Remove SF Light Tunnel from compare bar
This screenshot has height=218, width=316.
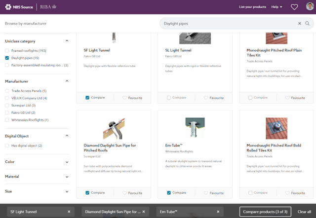(x=69, y=212)
